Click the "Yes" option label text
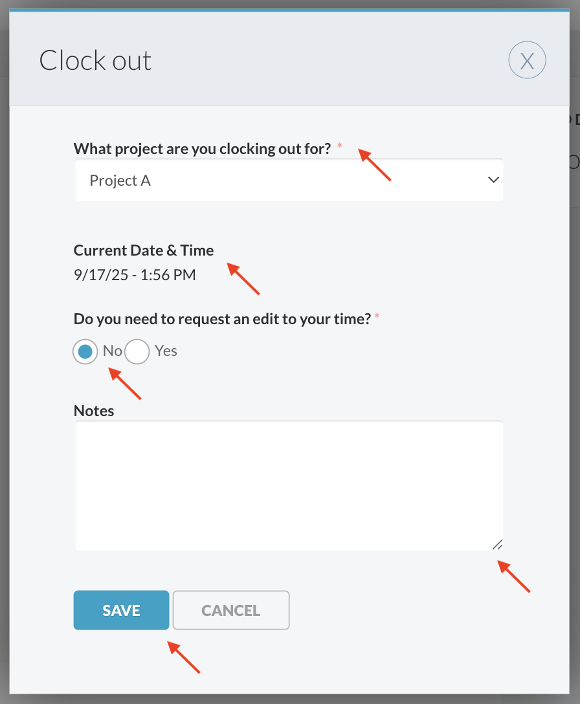 166,351
